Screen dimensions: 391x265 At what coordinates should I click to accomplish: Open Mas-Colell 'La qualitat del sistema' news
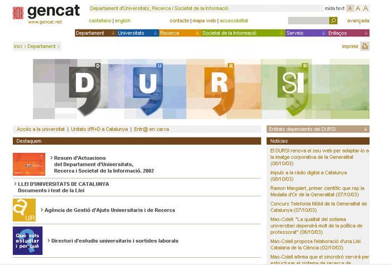(316, 225)
